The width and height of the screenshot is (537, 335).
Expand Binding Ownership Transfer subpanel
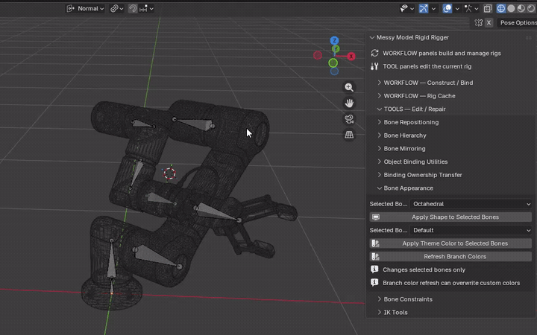(x=379, y=175)
